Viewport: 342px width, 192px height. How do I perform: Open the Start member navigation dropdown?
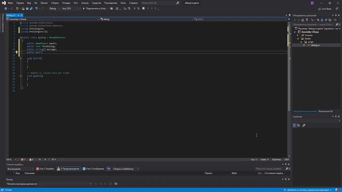click(240, 19)
